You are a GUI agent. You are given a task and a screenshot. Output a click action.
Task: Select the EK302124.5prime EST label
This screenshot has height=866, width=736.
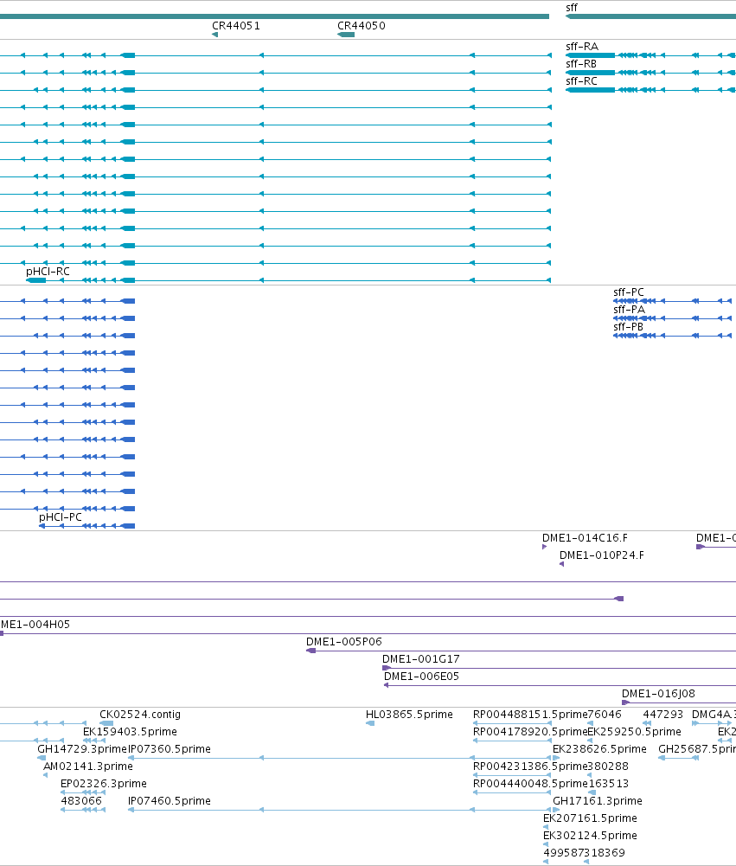(x=590, y=836)
